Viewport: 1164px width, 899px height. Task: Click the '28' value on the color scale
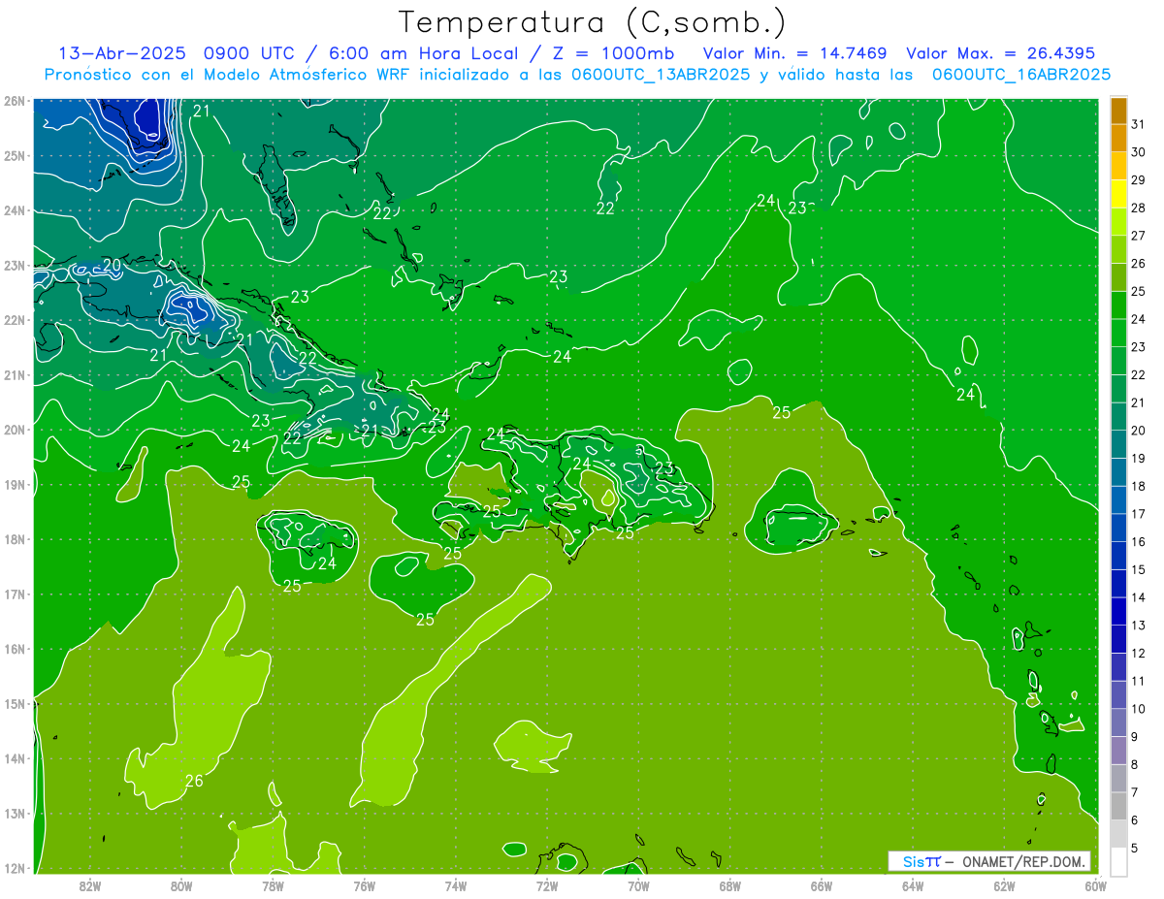[x=1139, y=209]
